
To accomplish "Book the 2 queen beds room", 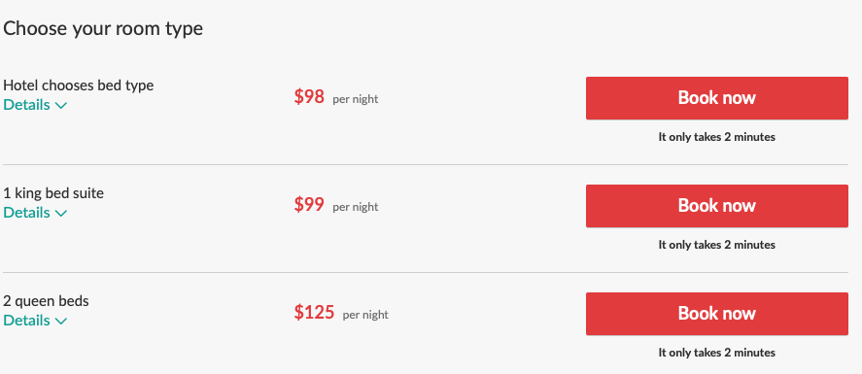I will [717, 314].
